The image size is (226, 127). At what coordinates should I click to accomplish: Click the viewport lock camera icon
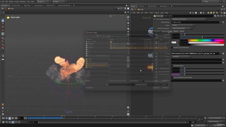(x=110, y=16)
